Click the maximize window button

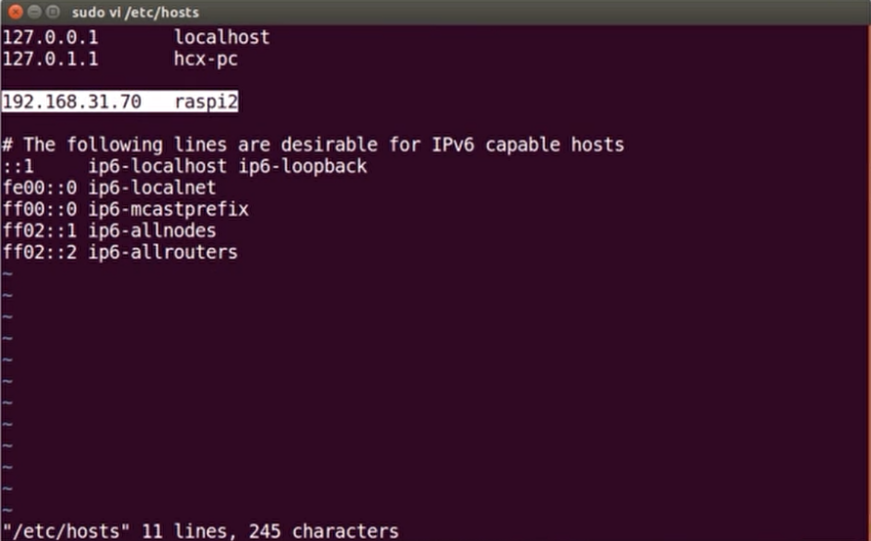52,12
